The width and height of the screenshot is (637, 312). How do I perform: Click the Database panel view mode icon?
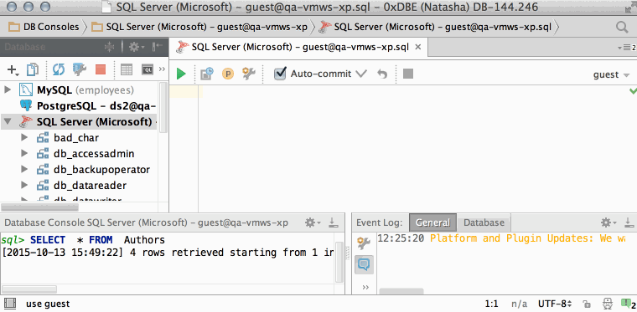click(x=110, y=47)
